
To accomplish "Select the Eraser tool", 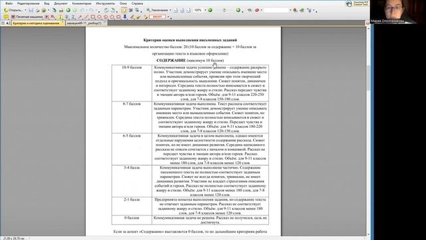I will point(138,17).
